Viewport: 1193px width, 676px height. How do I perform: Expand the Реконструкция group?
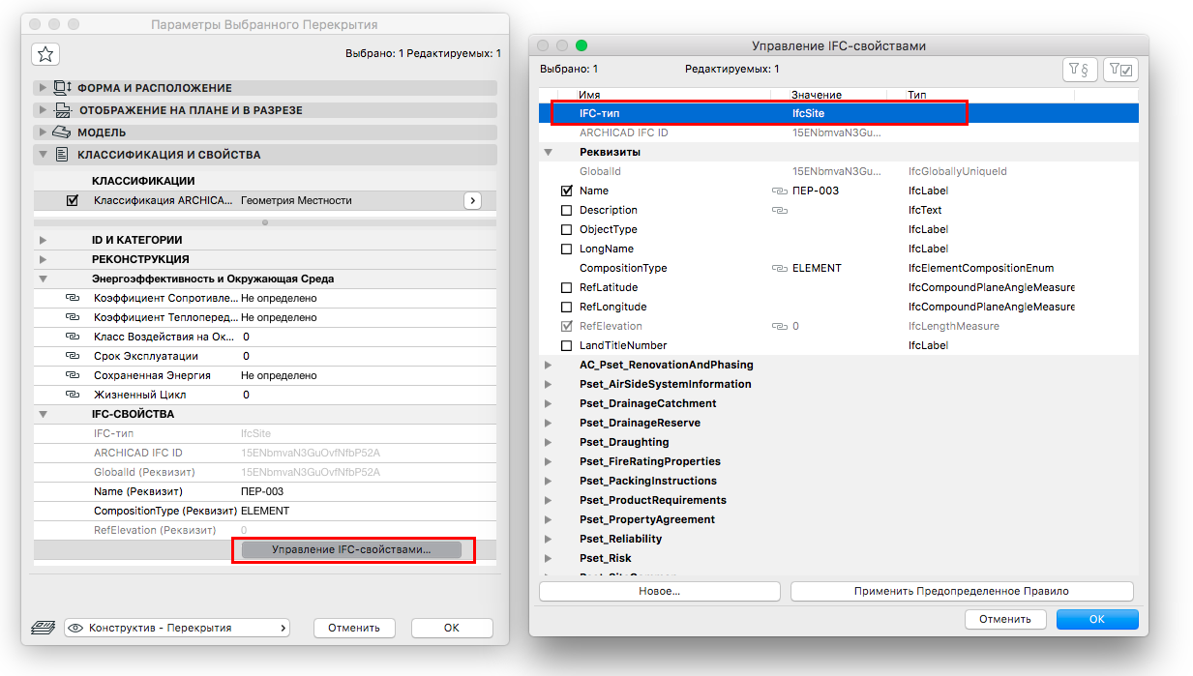point(42,259)
